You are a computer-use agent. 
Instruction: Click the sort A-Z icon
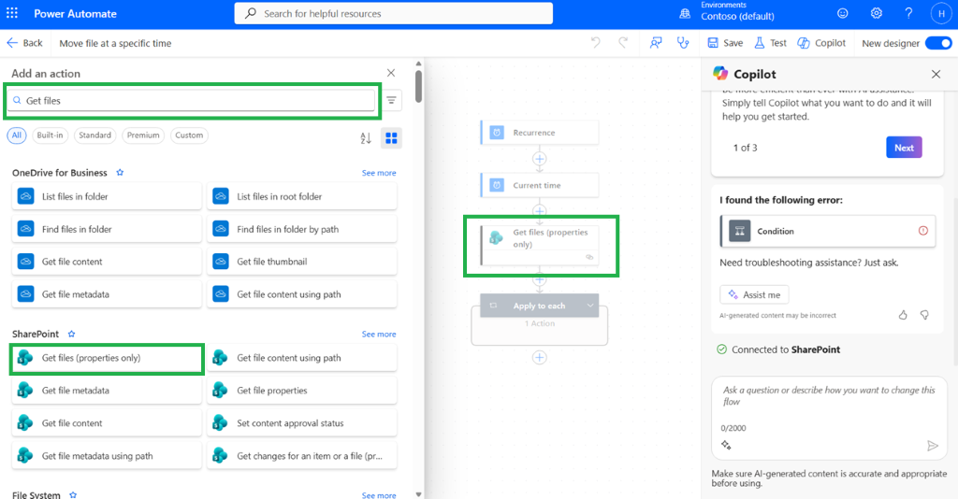coord(366,138)
